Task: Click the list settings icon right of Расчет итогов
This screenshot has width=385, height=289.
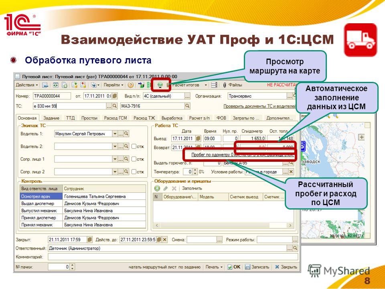Action: point(214,85)
